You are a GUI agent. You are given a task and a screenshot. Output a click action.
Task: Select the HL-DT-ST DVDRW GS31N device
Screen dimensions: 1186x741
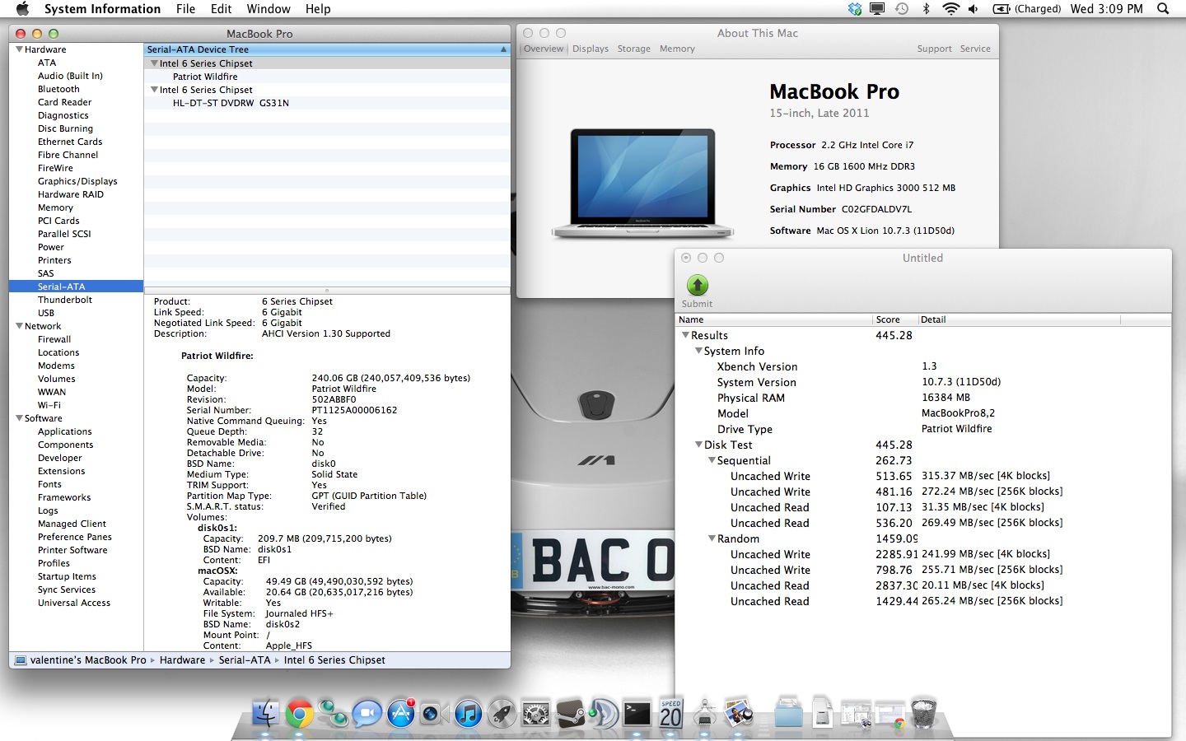point(231,103)
